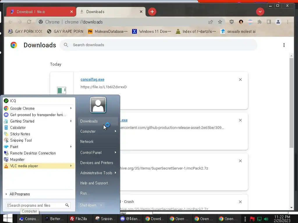Open the Shut down options arrow
The height and width of the screenshot is (223, 298).
(x=101, y=205)
